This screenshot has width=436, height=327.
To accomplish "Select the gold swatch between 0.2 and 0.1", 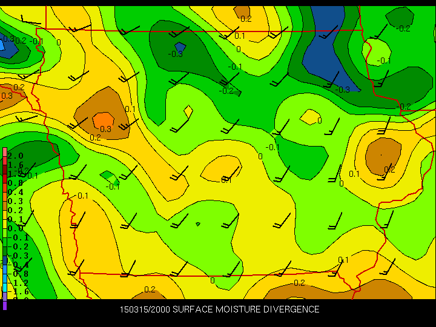I will click(5, 215).
